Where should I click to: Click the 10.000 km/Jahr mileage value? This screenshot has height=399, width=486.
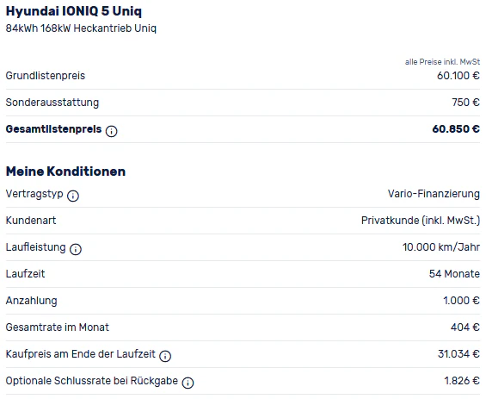(x=441, y=247)
